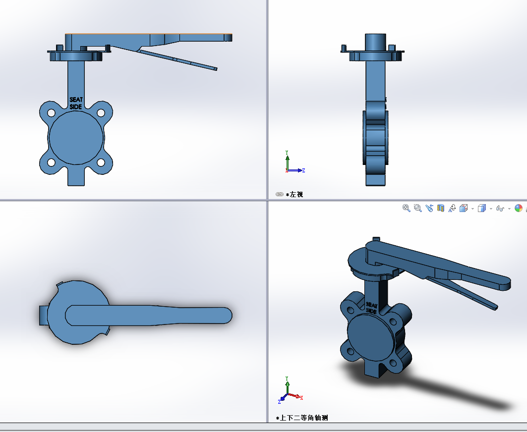This screenshot has height=432, width=527.
Task: Expand the Hide/Show Items dropdown arrow
Action: (509, 209)
